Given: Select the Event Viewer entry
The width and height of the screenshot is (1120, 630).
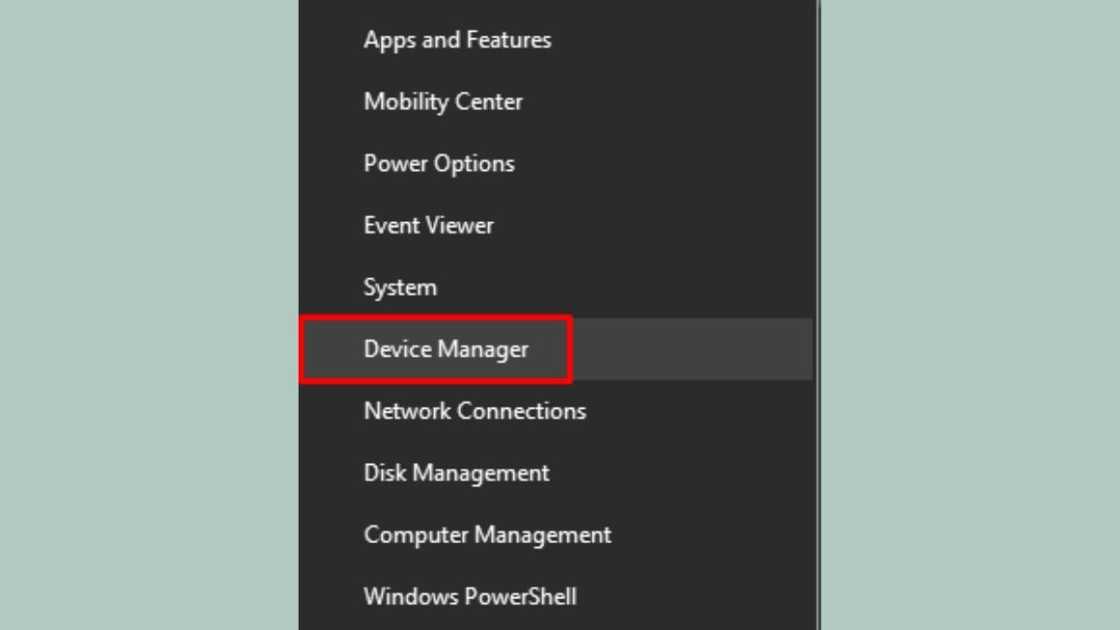Looking at the screenshot, I should (x=428, y=225).
